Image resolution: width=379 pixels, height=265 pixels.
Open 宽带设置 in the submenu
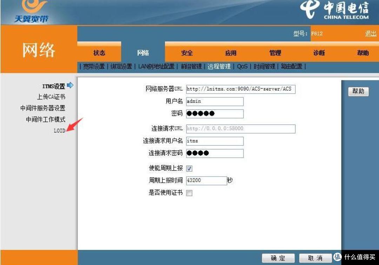[94, 66]
